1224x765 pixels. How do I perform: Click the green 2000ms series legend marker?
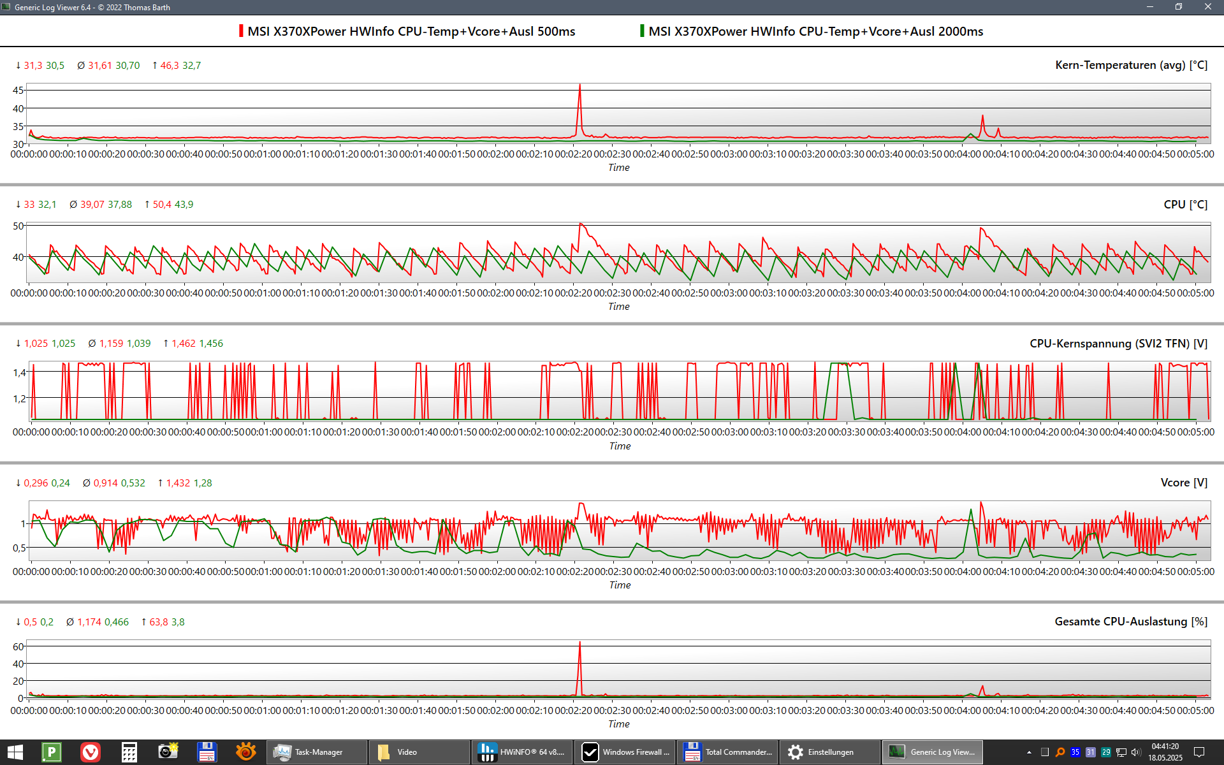642,31
